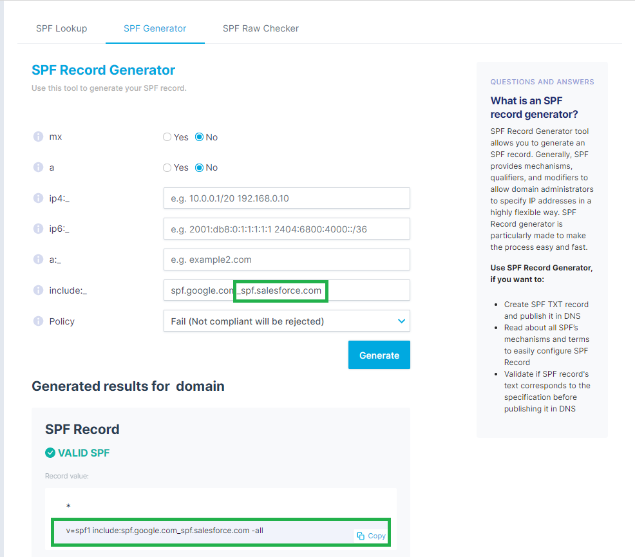This screenshot has height=557, width=635.
Task: Open the SPF Raw Checker tab
Action: click(x=261, y=28)
